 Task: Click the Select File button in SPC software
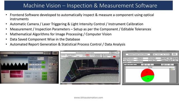[164, 58]
